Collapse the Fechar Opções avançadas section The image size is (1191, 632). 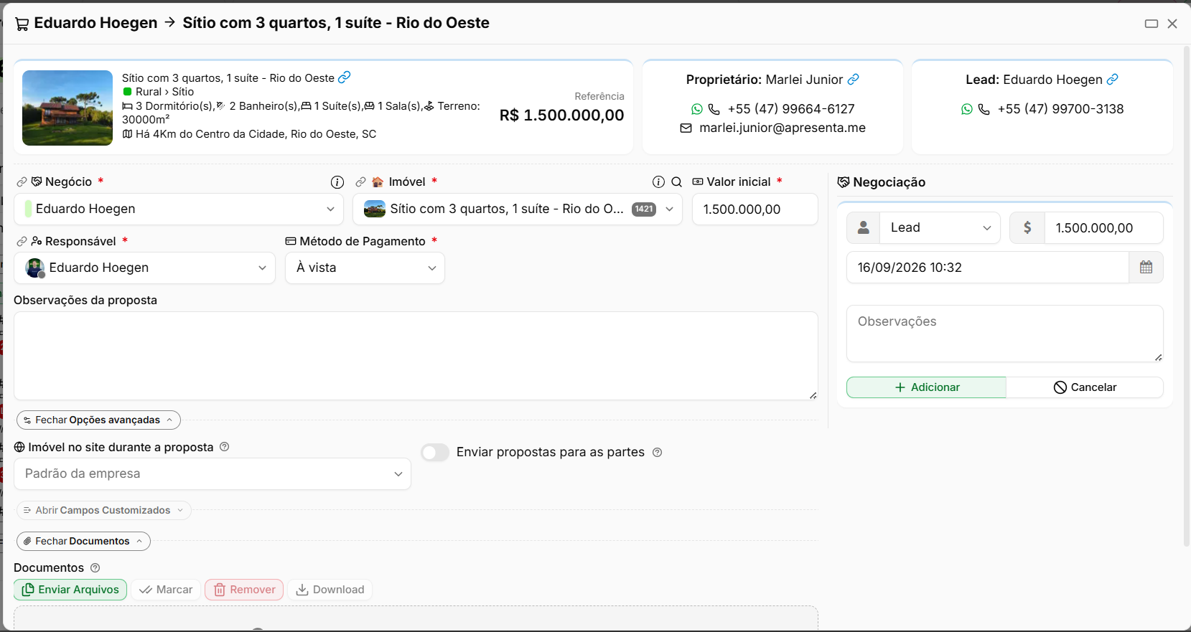(x=98, y=420)
